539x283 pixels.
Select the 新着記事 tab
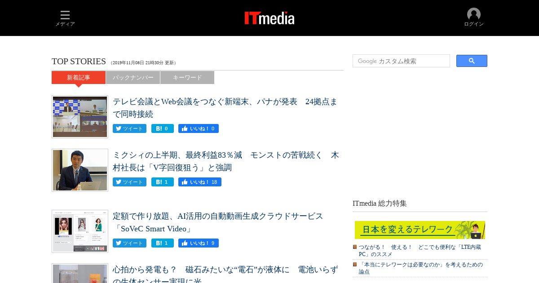coord(79,77)
